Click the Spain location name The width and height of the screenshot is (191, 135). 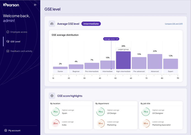[x=65, y=113]
